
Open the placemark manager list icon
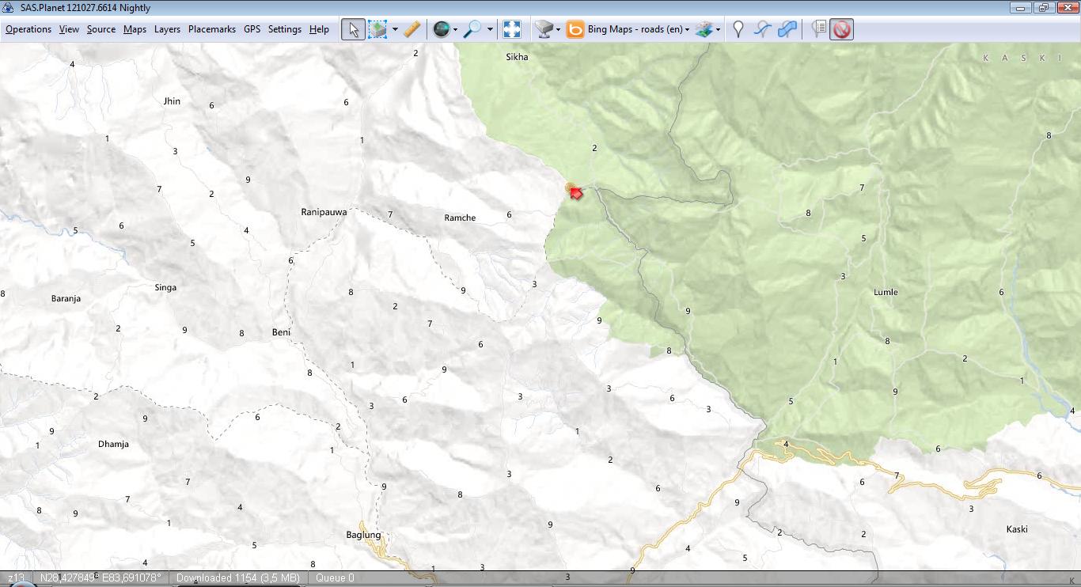(x=819, y=29)
